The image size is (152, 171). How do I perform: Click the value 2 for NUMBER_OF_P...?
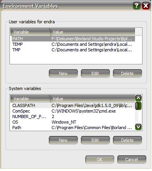[x=53, y=117]
